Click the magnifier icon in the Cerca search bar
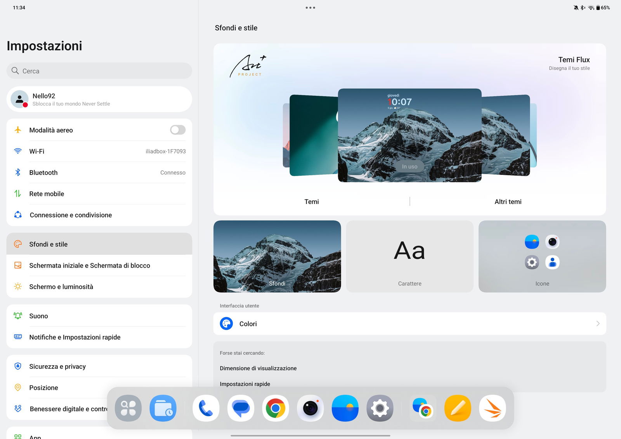This screenshot has width=621, height=439. (x=15, y=71)
